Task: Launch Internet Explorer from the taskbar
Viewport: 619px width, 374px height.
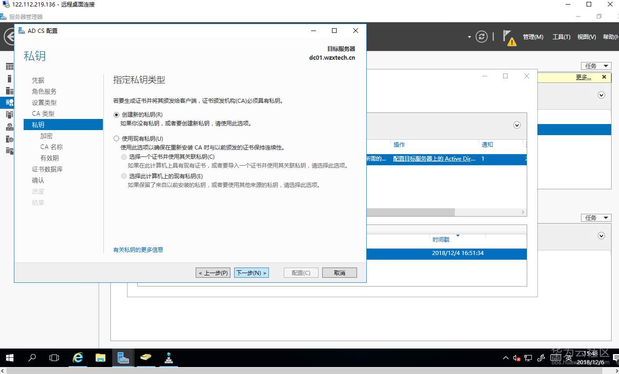Action: (78, 358)
